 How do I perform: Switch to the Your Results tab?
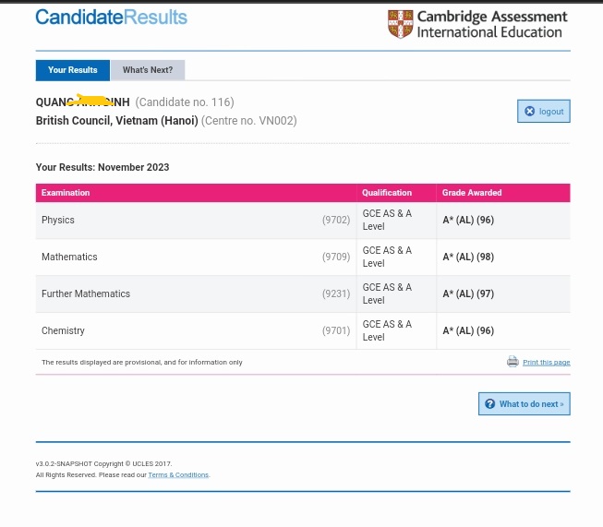73,70
